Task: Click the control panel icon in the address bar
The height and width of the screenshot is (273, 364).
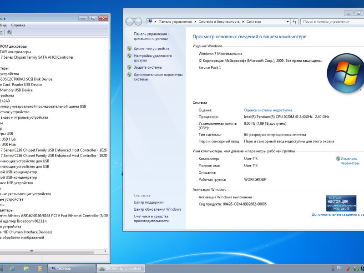Action: click(x=150, y=21)
